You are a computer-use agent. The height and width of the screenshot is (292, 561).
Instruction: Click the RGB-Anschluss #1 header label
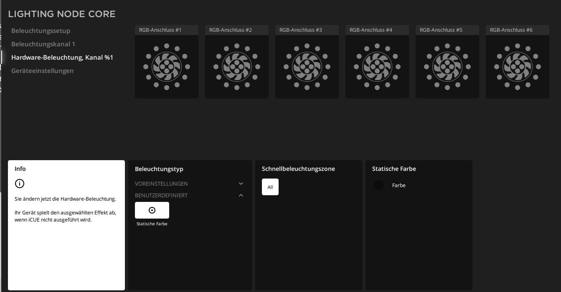[160, 30]
